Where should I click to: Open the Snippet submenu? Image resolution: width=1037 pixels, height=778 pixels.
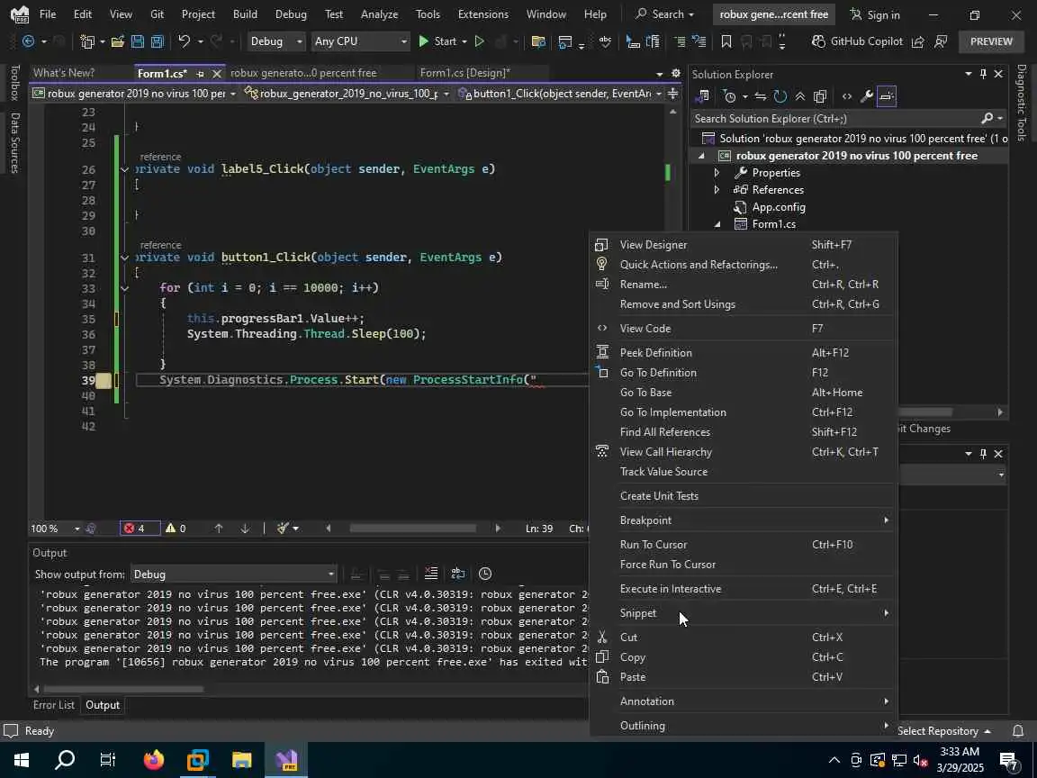coord(744,613)
